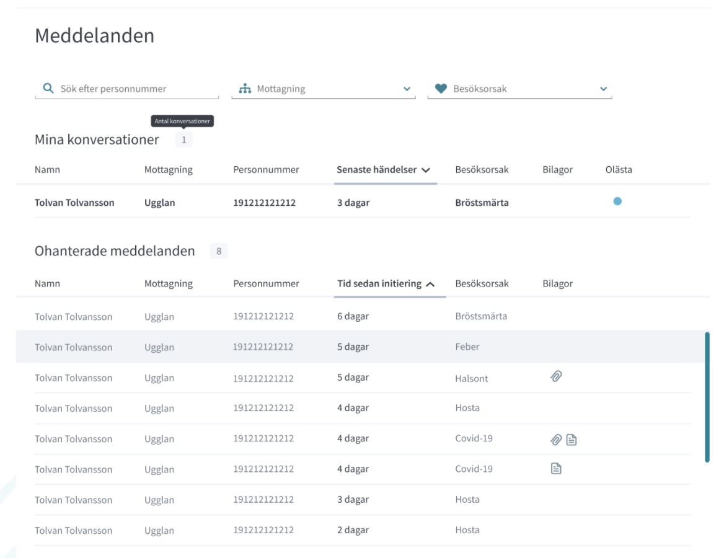Screen dimensions: 724x558
Task: Click the '3 dagar' in Mina konversationer
Action: 353,203
